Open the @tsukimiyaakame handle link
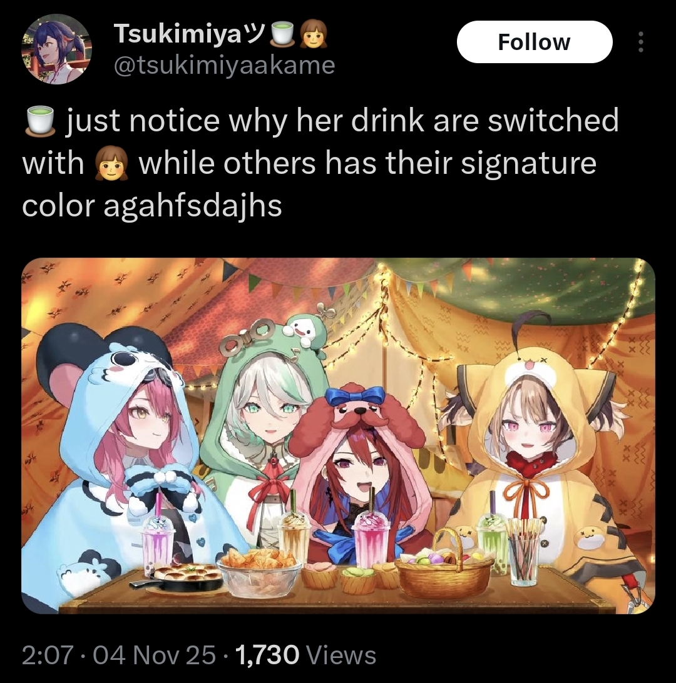 click(224, 65)
